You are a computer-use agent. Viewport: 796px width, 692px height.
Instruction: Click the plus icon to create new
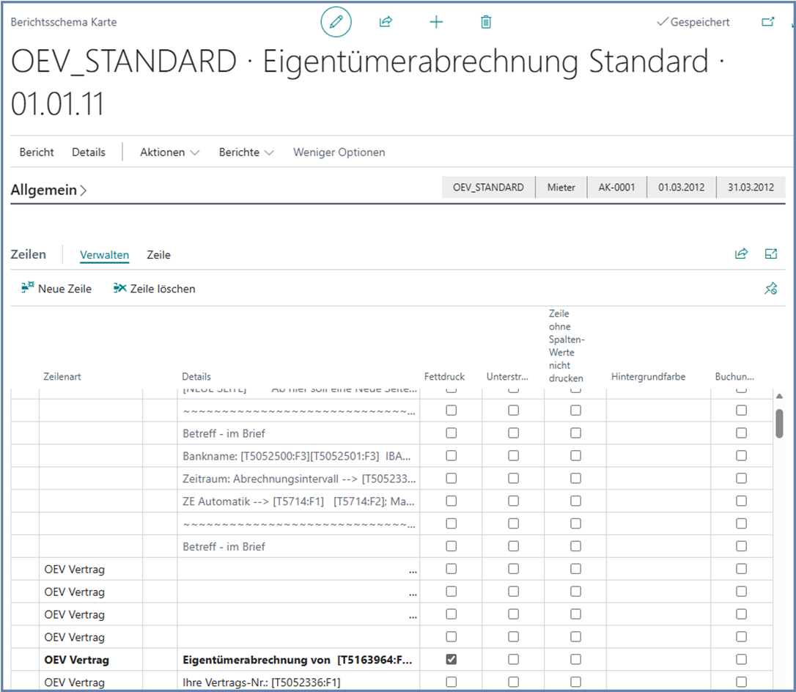(x=436, y=22)
